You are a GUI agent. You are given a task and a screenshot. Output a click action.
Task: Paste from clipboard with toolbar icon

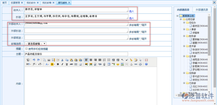click(x=71, y=60)
